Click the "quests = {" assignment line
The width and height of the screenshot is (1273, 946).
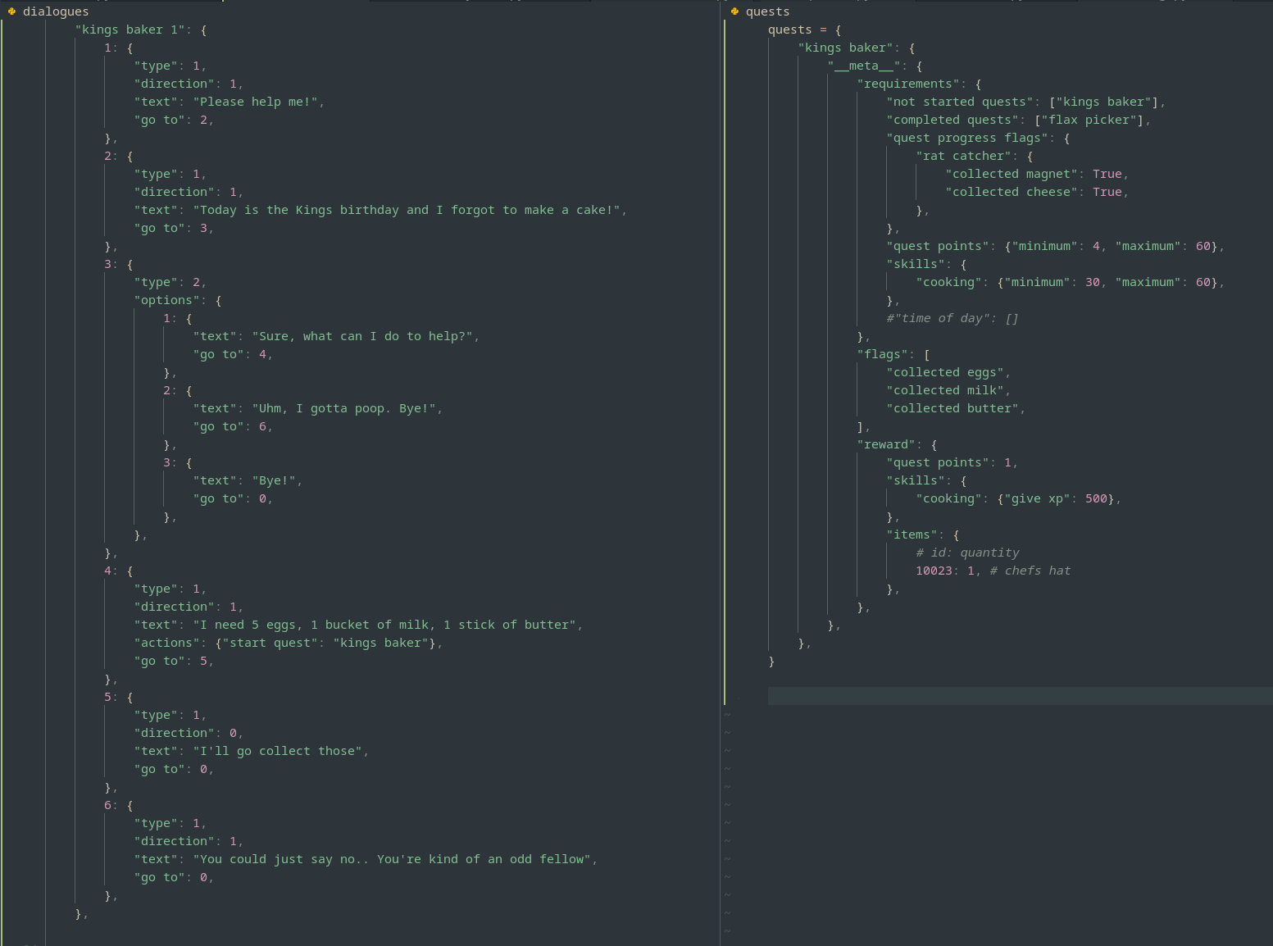(805, 30)
